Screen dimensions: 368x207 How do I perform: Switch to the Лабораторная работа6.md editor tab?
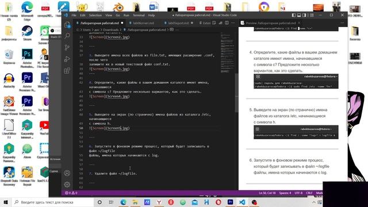[x=99, y=23]
